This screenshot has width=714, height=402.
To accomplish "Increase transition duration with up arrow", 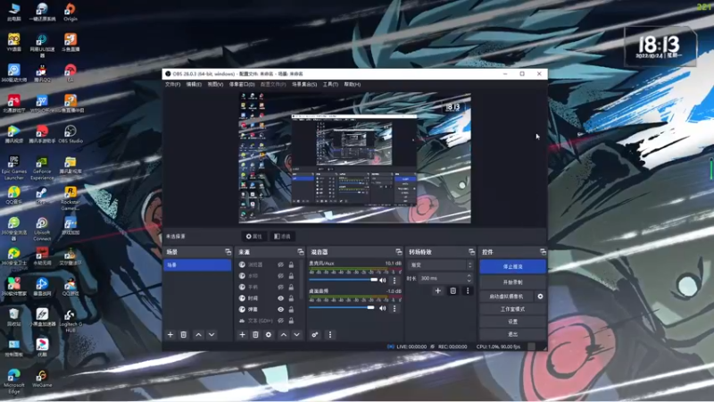I will [469, 276].
